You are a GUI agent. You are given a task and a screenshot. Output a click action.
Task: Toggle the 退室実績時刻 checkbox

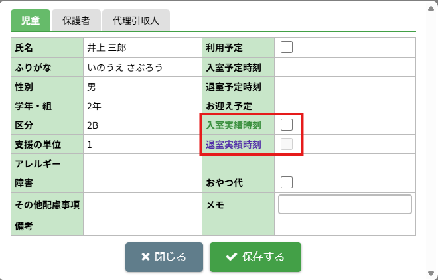pyautogui.click(x=287, y=144)
